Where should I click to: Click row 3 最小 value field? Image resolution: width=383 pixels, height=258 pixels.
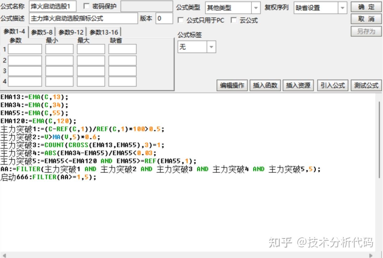point(59,71)
